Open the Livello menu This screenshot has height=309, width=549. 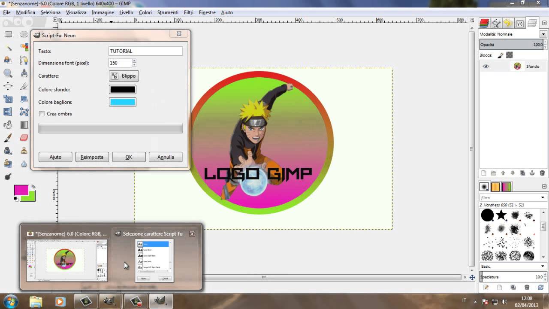(x=126, y=12)
